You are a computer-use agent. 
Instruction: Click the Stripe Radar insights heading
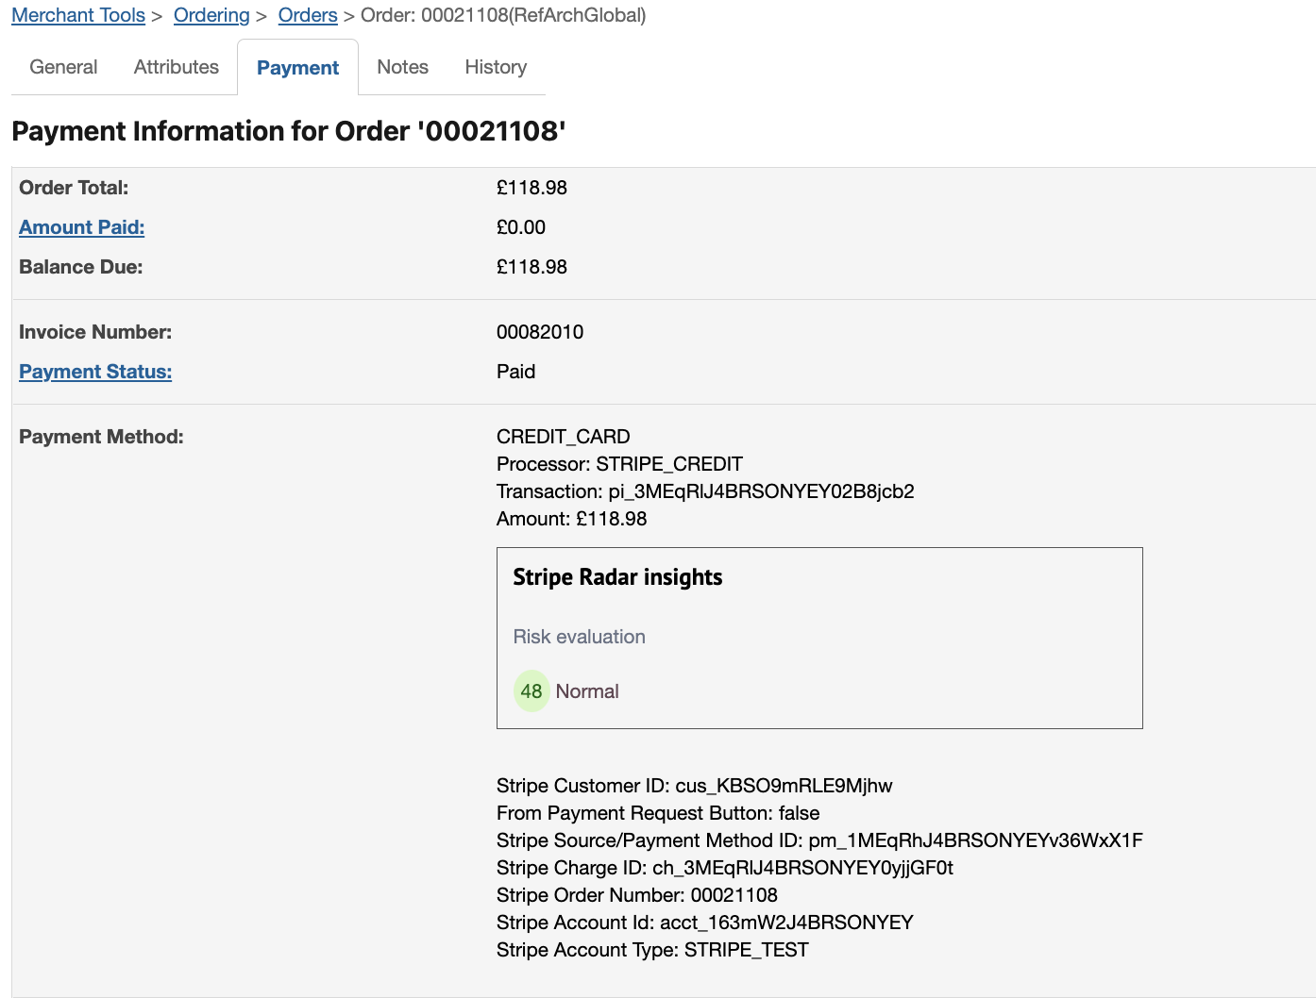coord(617,577)
